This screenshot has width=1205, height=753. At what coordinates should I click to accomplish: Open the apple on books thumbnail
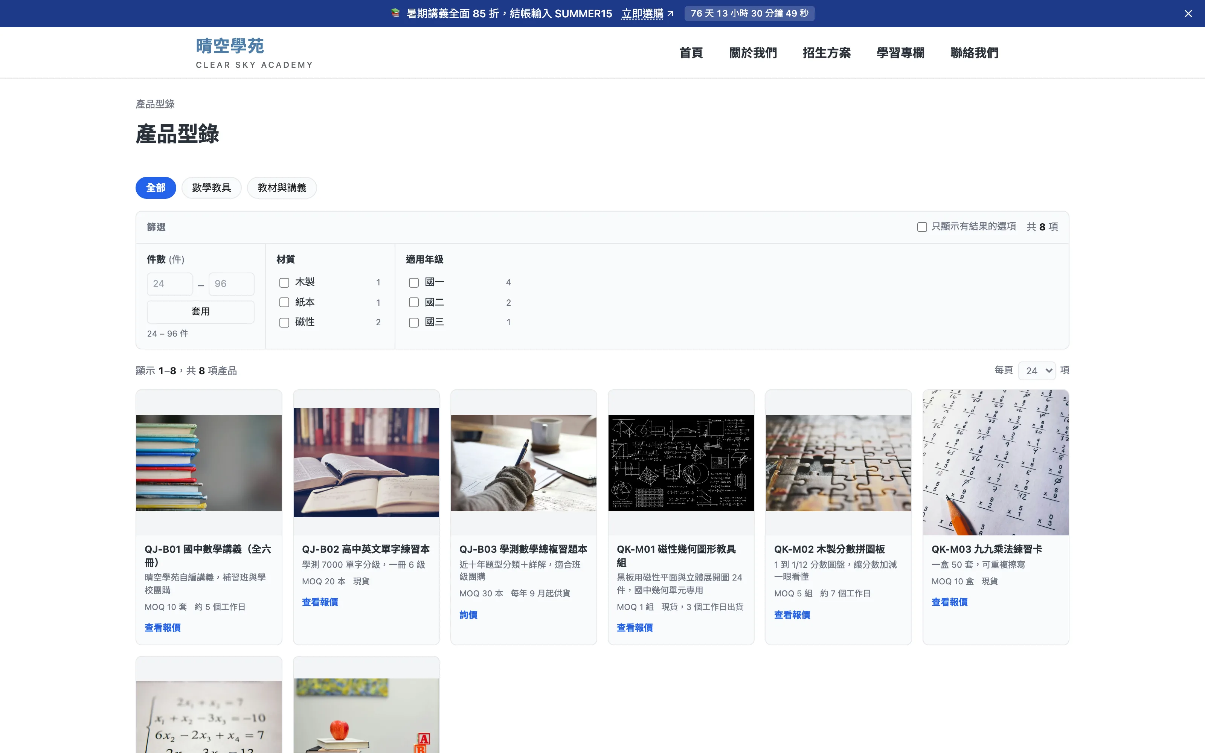(366, 716)
